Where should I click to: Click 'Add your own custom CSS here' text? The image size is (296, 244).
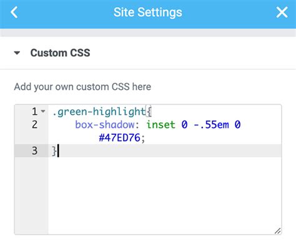82,87
